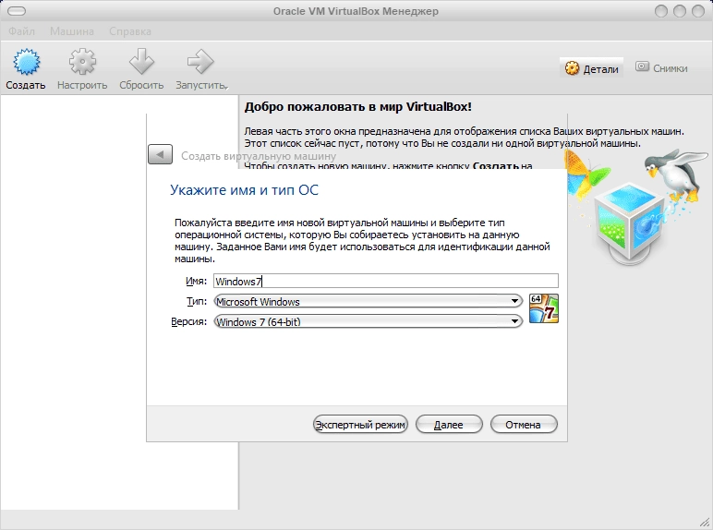Click the Создать (Create) toolbar icon
This screenshot has height=530, width=713.
pos(26,62)
